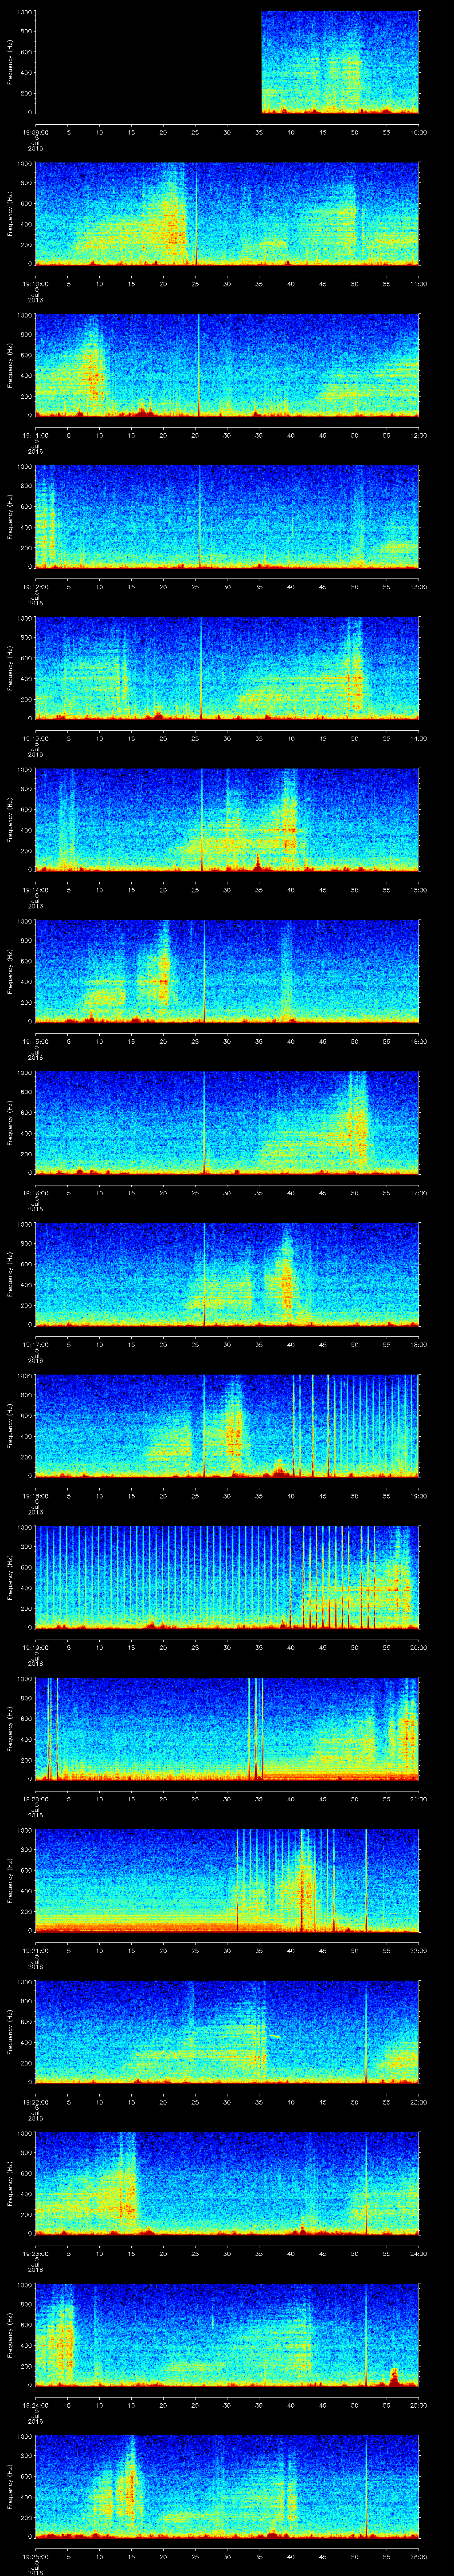Click the 19:11:00 time axis label
The image size is (454, 2576).
tap(35, 435)
